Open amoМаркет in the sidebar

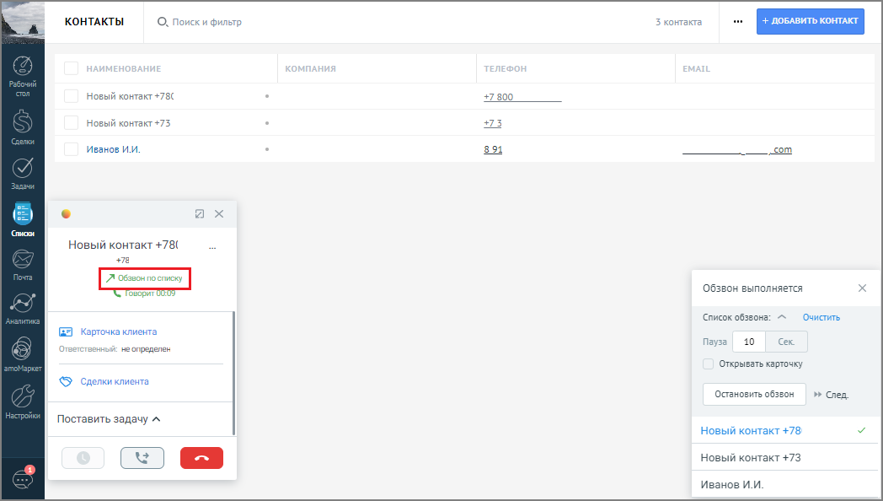click(23, 354)
